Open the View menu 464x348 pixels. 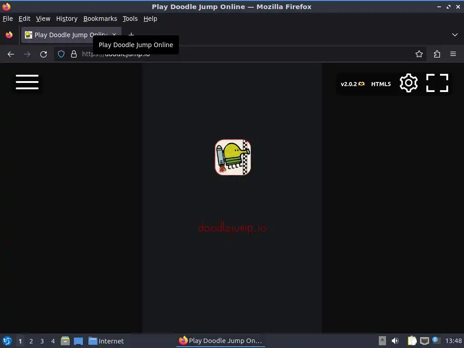pos(43,19)
